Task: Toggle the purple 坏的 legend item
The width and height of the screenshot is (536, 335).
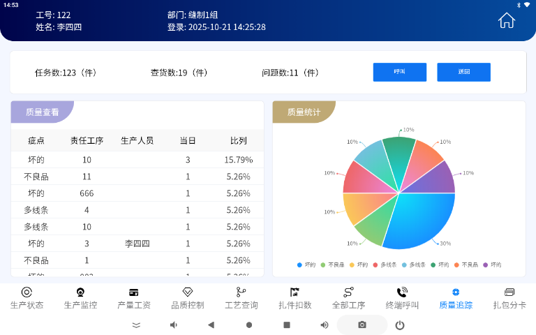Action: tap(492, 265)
